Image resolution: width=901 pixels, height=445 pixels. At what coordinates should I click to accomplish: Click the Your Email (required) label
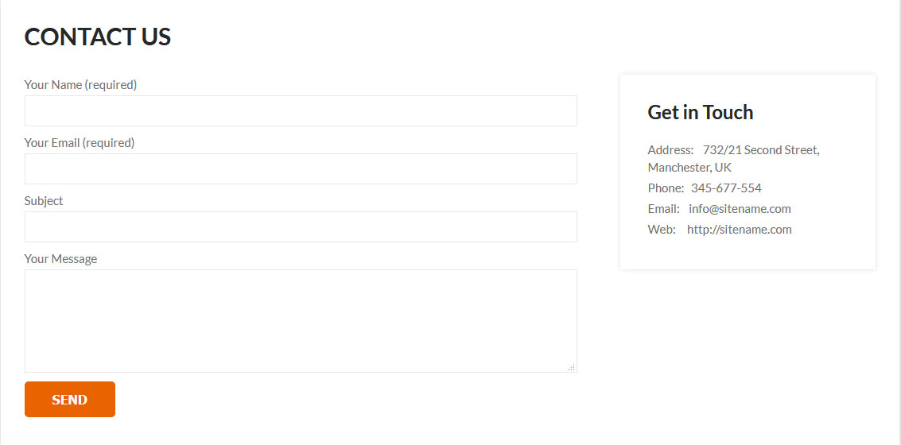pos(80,143)
